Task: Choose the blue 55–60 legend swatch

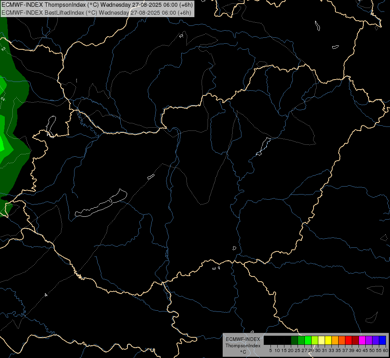Action: tap(382, 340)
